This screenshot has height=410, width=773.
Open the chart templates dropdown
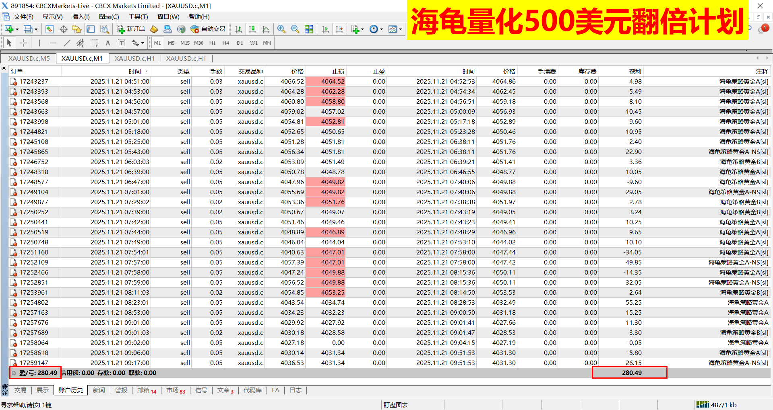(x=399, y=29)
